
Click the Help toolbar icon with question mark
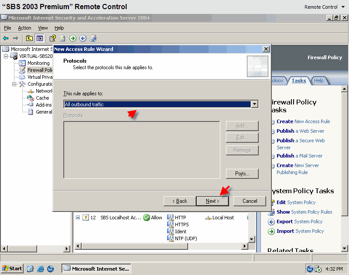click(x=53, y=38)
